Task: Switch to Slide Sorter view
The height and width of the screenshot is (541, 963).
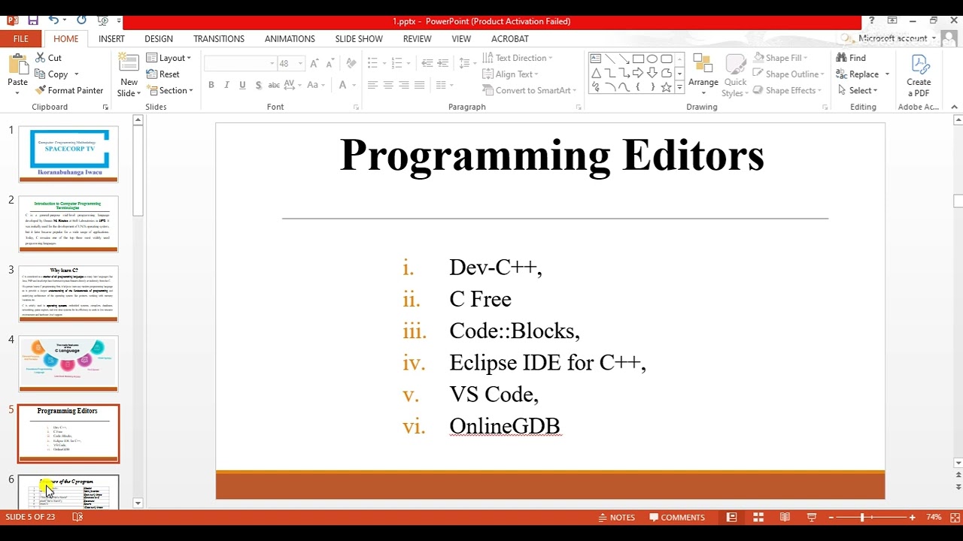Action: click(x=758, y=517)
